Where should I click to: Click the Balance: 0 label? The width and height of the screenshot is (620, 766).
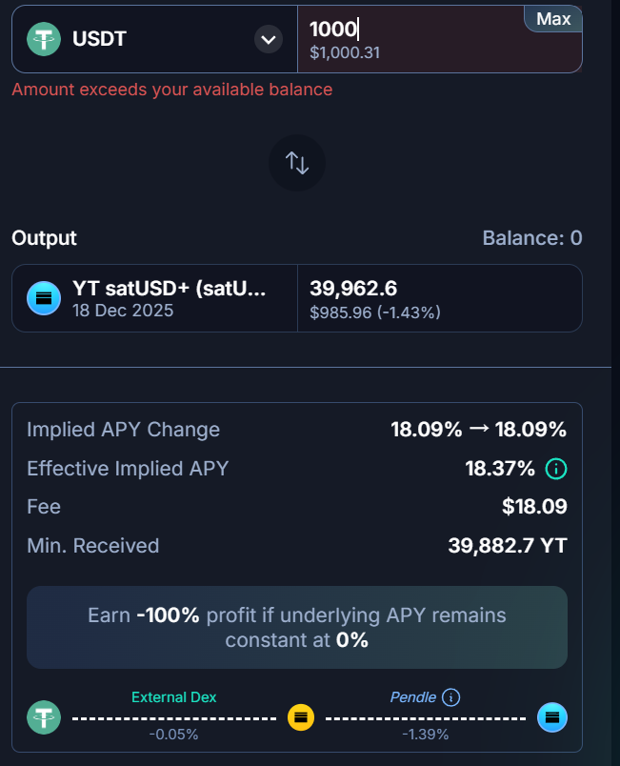coord(532,238)
